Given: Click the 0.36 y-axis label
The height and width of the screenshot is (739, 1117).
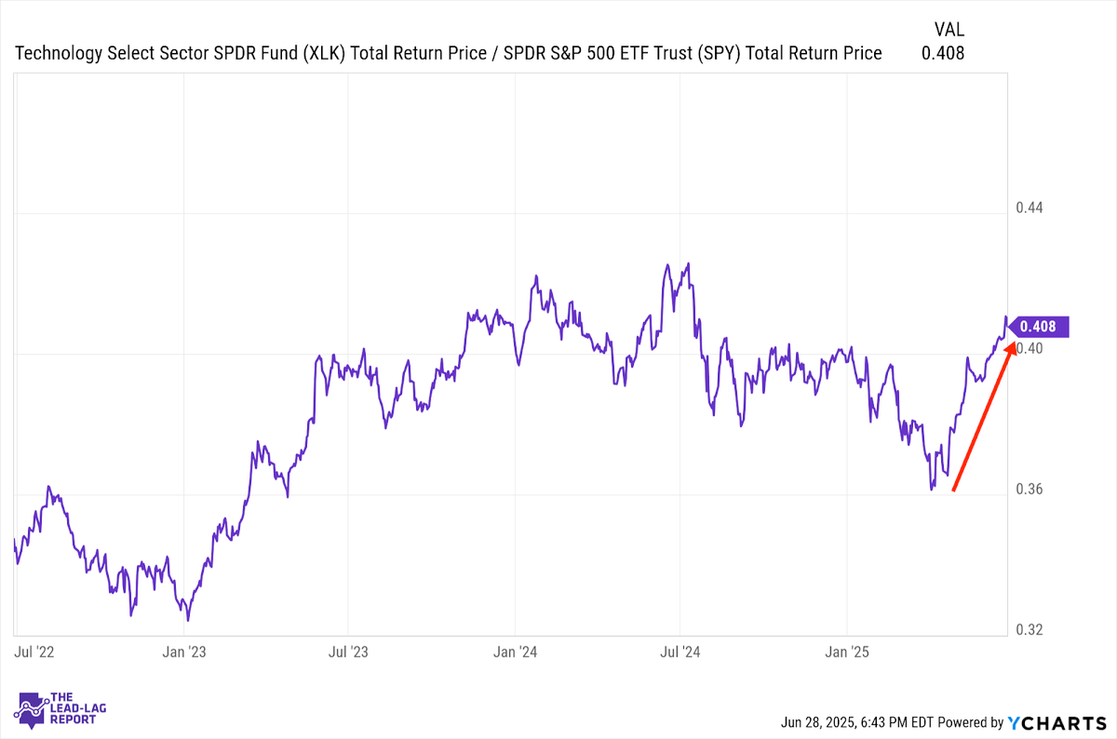Looking at the screenshot, I should (1030, 490).
